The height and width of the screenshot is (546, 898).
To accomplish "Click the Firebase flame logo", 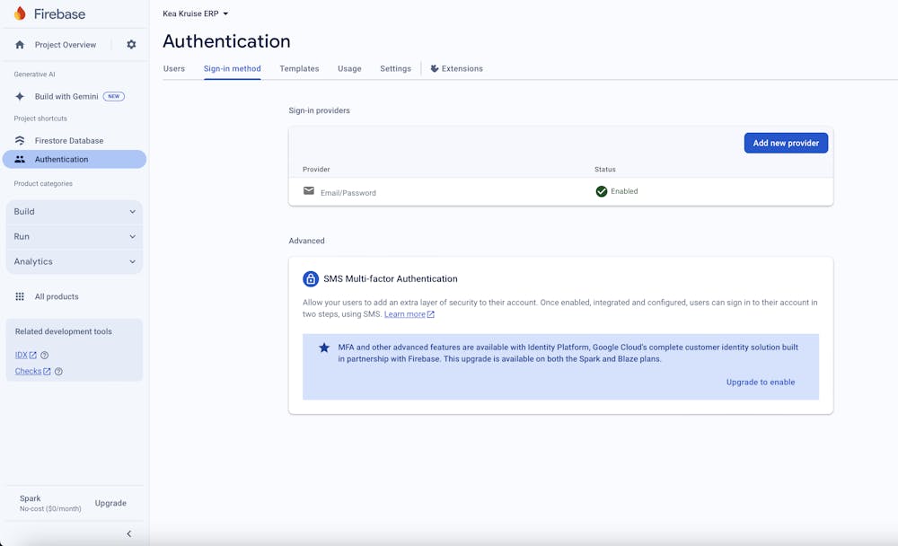I will [20, 13].
